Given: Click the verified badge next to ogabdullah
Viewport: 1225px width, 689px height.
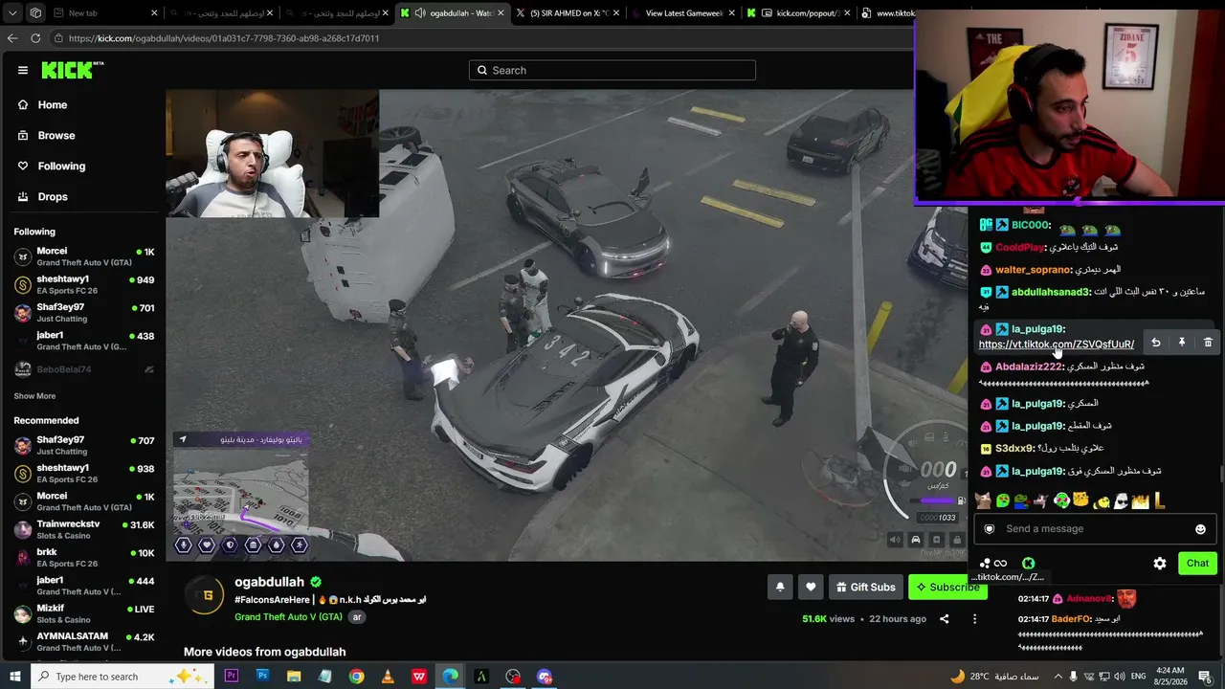Looking at the screenshot, I should pos(316,582).
